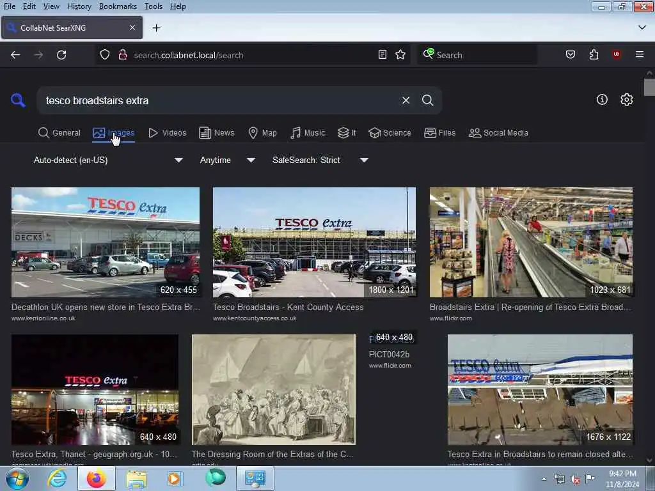This screenshot has width=655, height=491.
Task: Click the uBlock Origin extension icon
Action: [616, 55]
